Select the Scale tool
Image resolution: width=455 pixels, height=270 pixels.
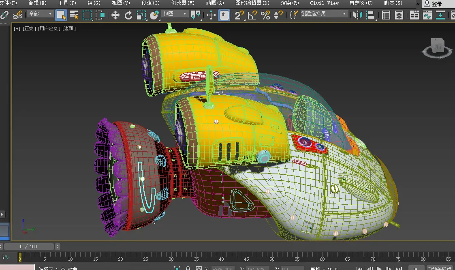pyautogui.click(x=141, y=15)
